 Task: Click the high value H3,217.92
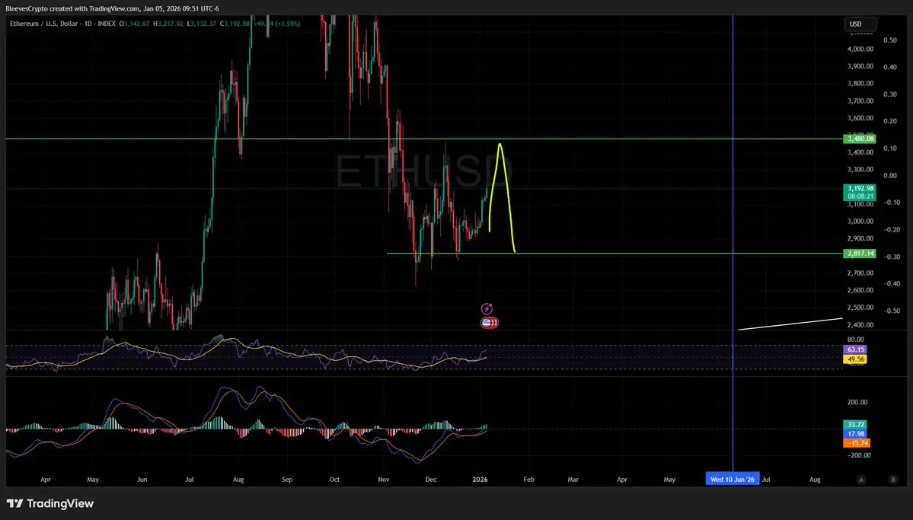pos(168,24)
